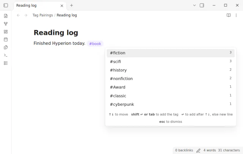
Task: Click '4 words' in status bar
Action: coord(210,150)
